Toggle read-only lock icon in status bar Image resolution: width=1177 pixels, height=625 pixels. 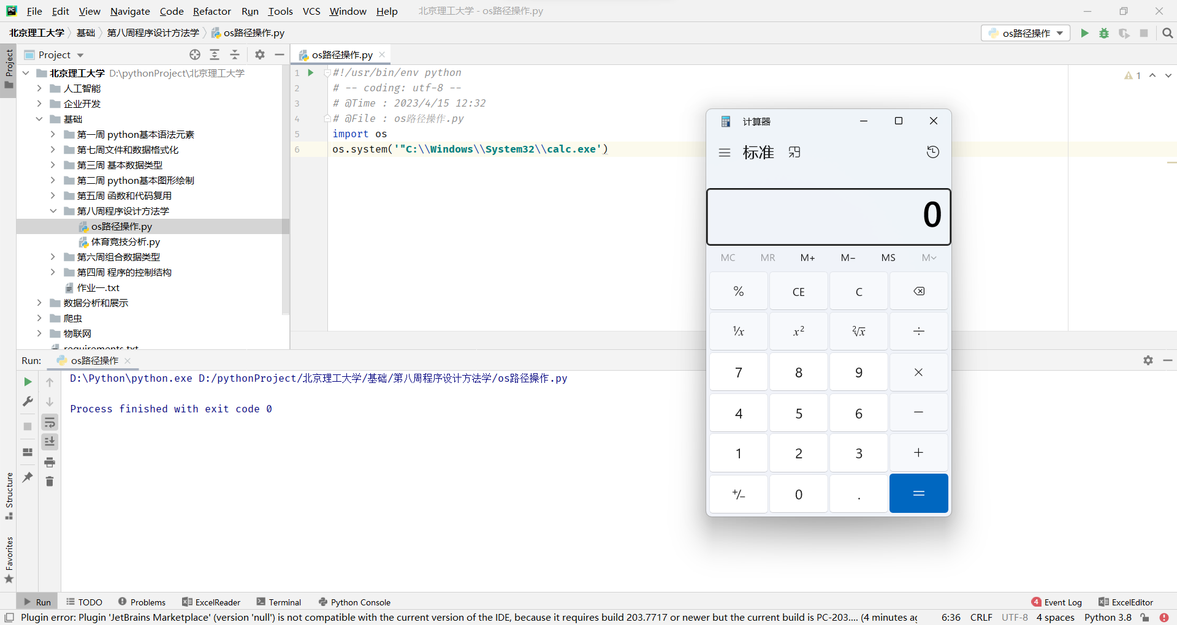(1145, 618)
